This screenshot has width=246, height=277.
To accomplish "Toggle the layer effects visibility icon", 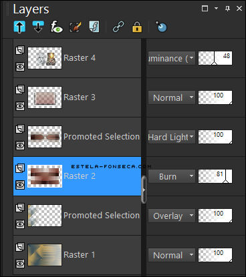I will [56, 27].
